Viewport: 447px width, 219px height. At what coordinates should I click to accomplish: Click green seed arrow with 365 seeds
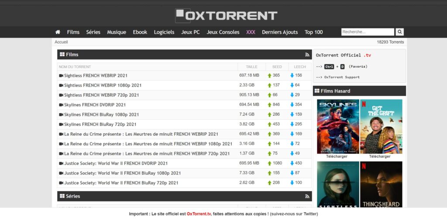269,76
